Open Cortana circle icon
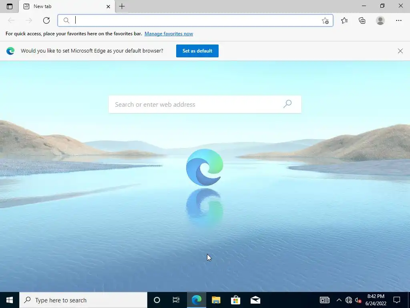410x308 pixels. click(157, 300)
